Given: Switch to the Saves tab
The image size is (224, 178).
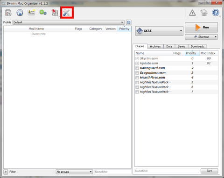Looking at the screenshot, I should pos(182,46).
